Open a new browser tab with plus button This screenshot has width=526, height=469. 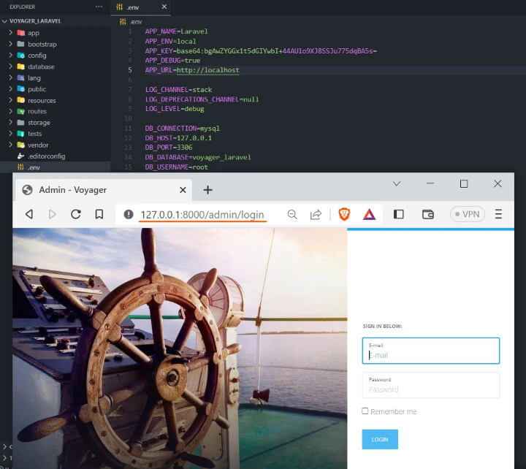[207, 190]
